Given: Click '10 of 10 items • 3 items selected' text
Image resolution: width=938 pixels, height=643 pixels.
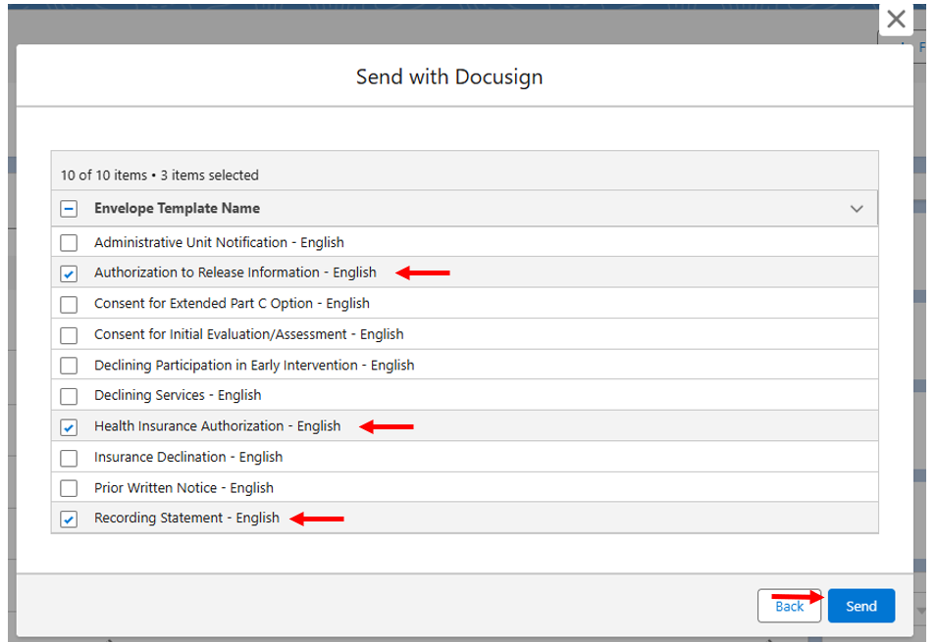Looking at the screenshot, I should 160,175.
